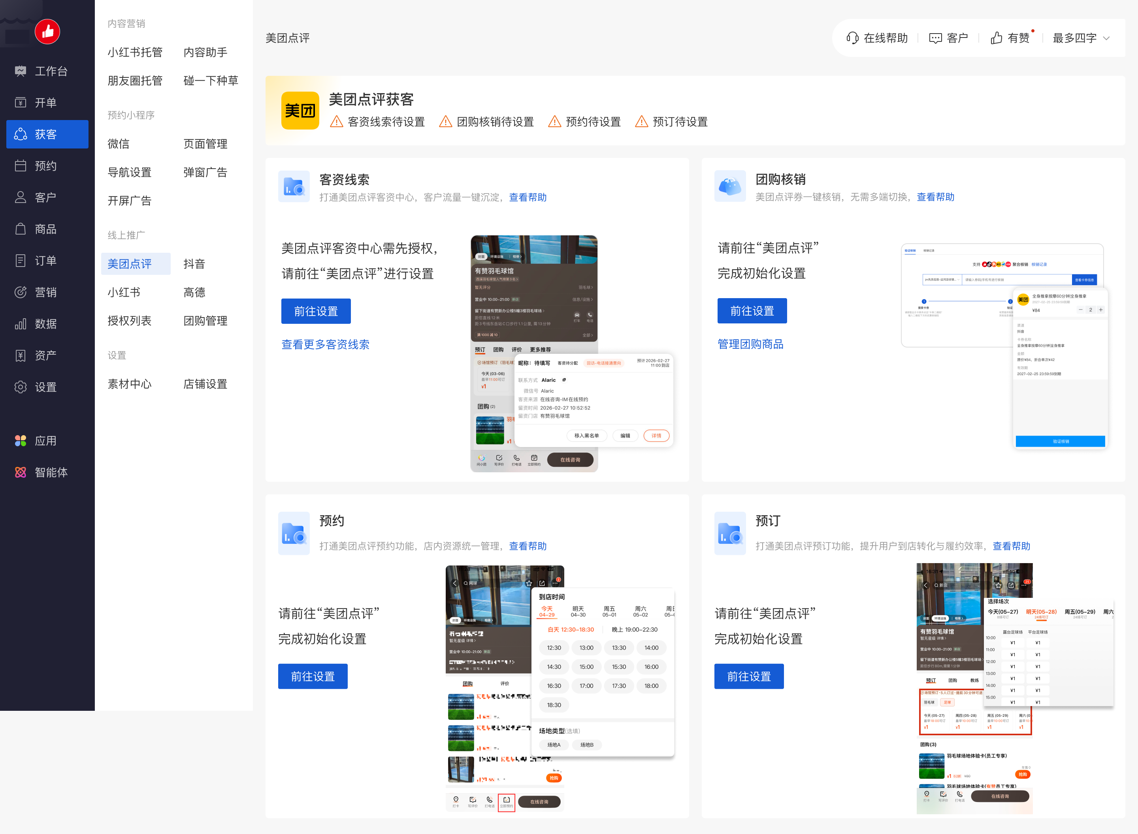Click 前往设置 button in 预约 card
This screenshot has width=1138, height=834.
click(x=313, y=676)
